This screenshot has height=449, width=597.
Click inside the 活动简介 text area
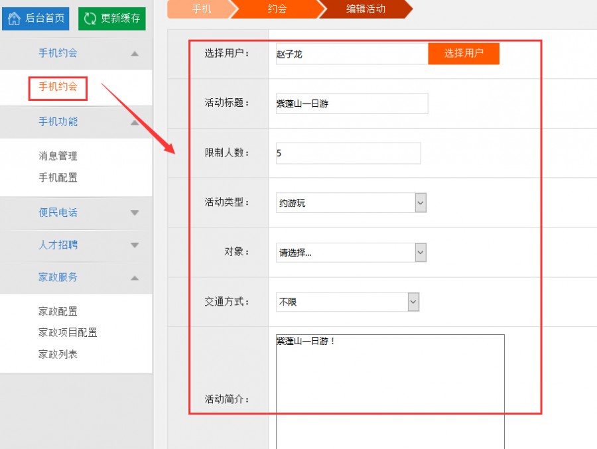point(390,391)
